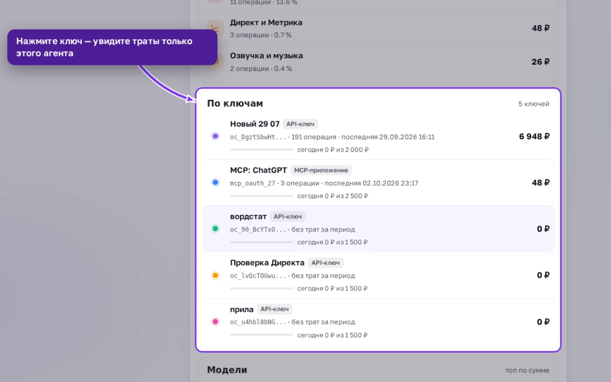This screenshot has height=382, width=611.
Task: Click the API-ключ badge next to вордстат
Action: pos(288,216)
